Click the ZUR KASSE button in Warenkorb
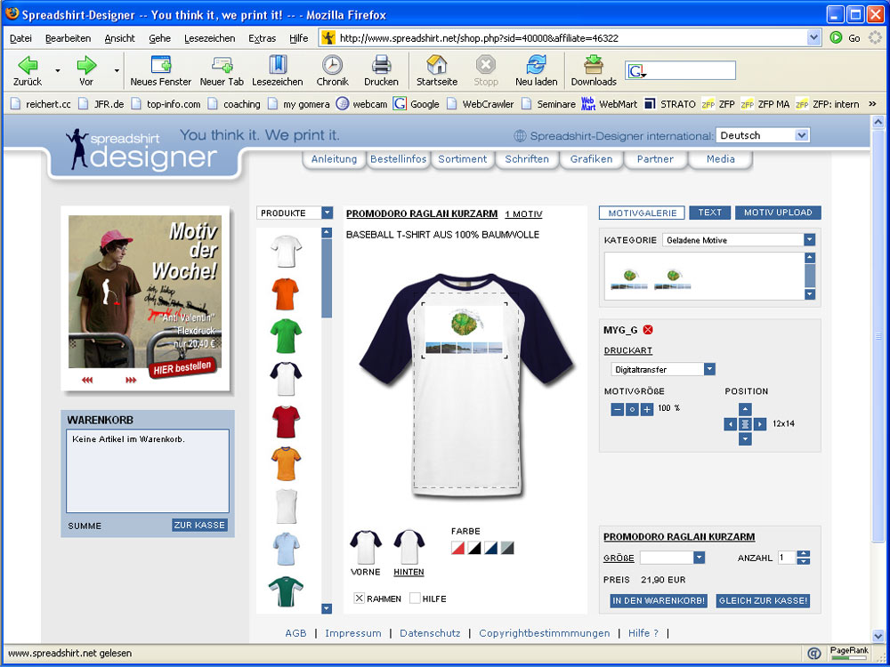 coord(199,526)
